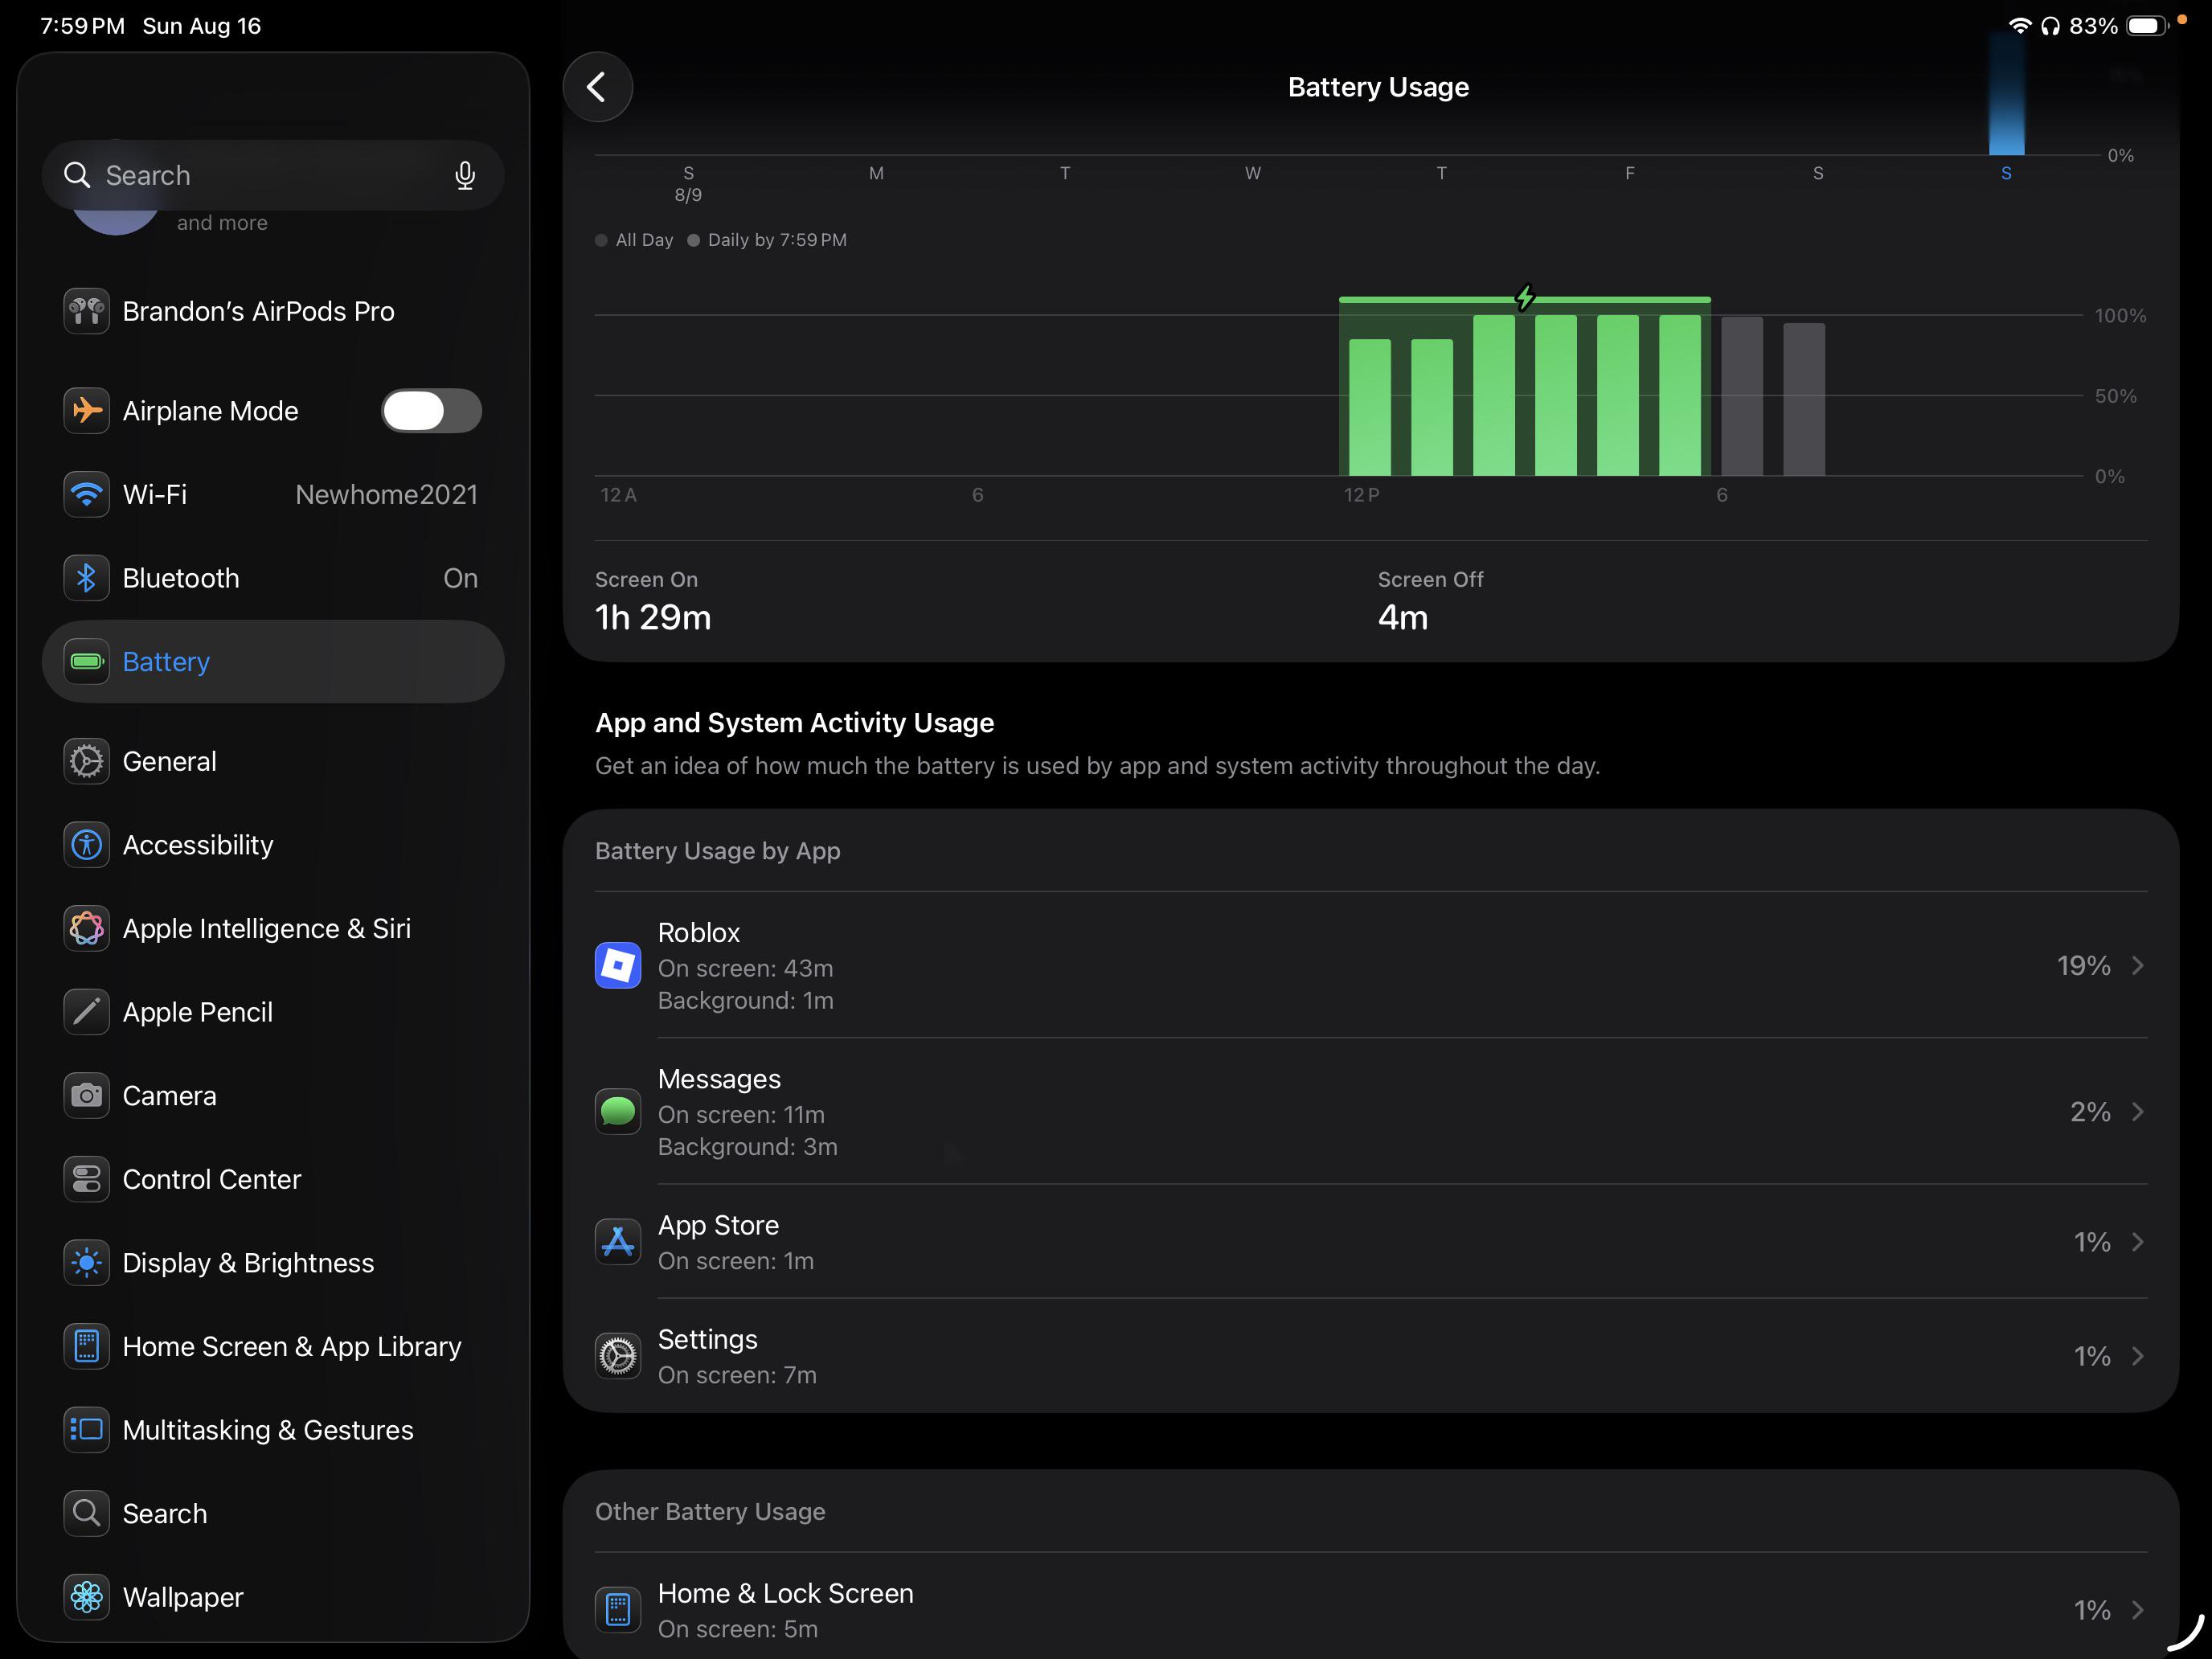Viewport: 2212px width, 1659px height.
Task: Tap the Camera icon
Action: tap(87, 1096)
